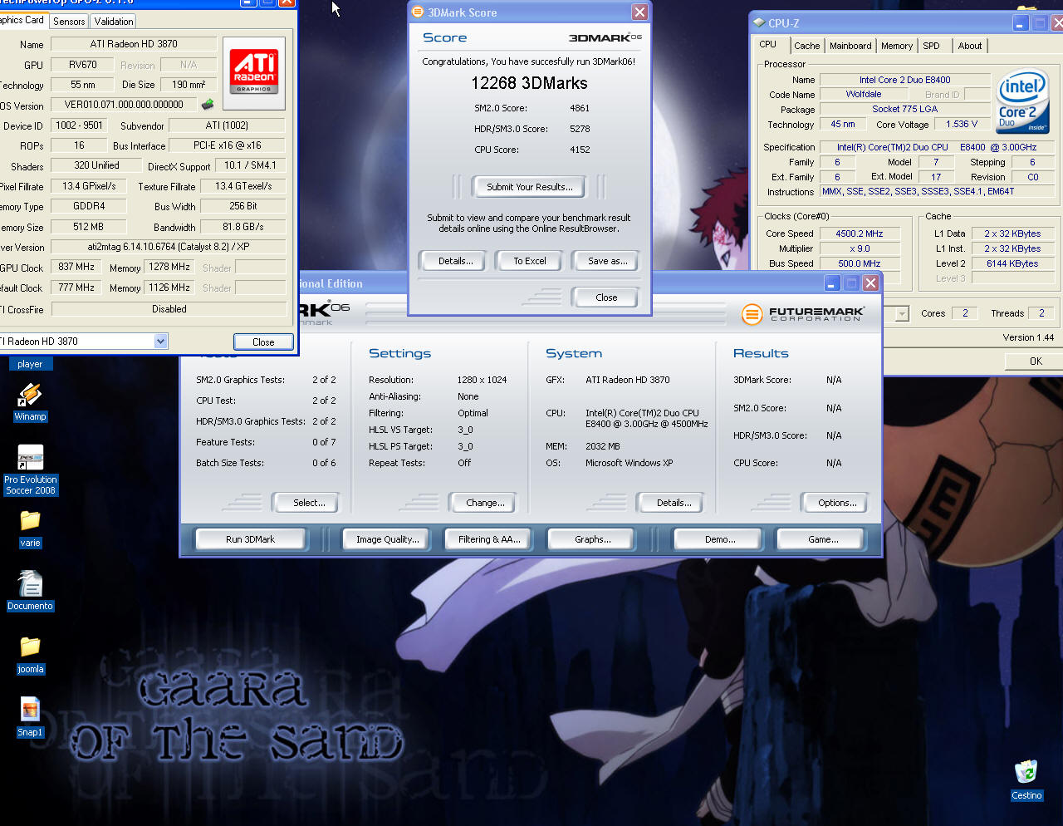Open the varie folder icon
The image size is (1063, 826).
tap(30, 521)
